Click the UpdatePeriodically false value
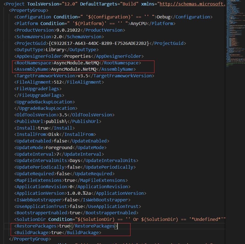Screen dimensions: 245x244 (x=73, y=167)
